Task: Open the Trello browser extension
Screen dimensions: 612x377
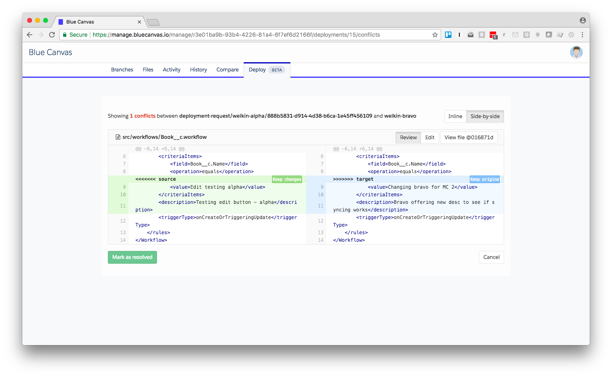Action: [448, 35]
